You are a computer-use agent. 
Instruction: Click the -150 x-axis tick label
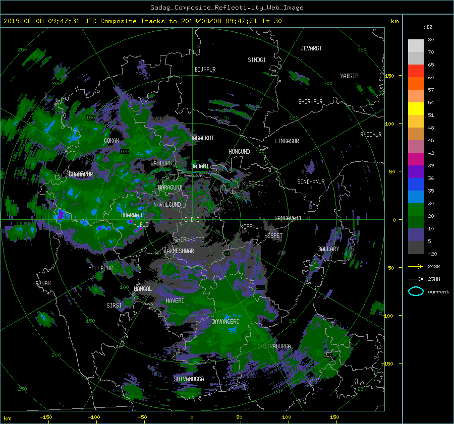[x=46, y=417]
